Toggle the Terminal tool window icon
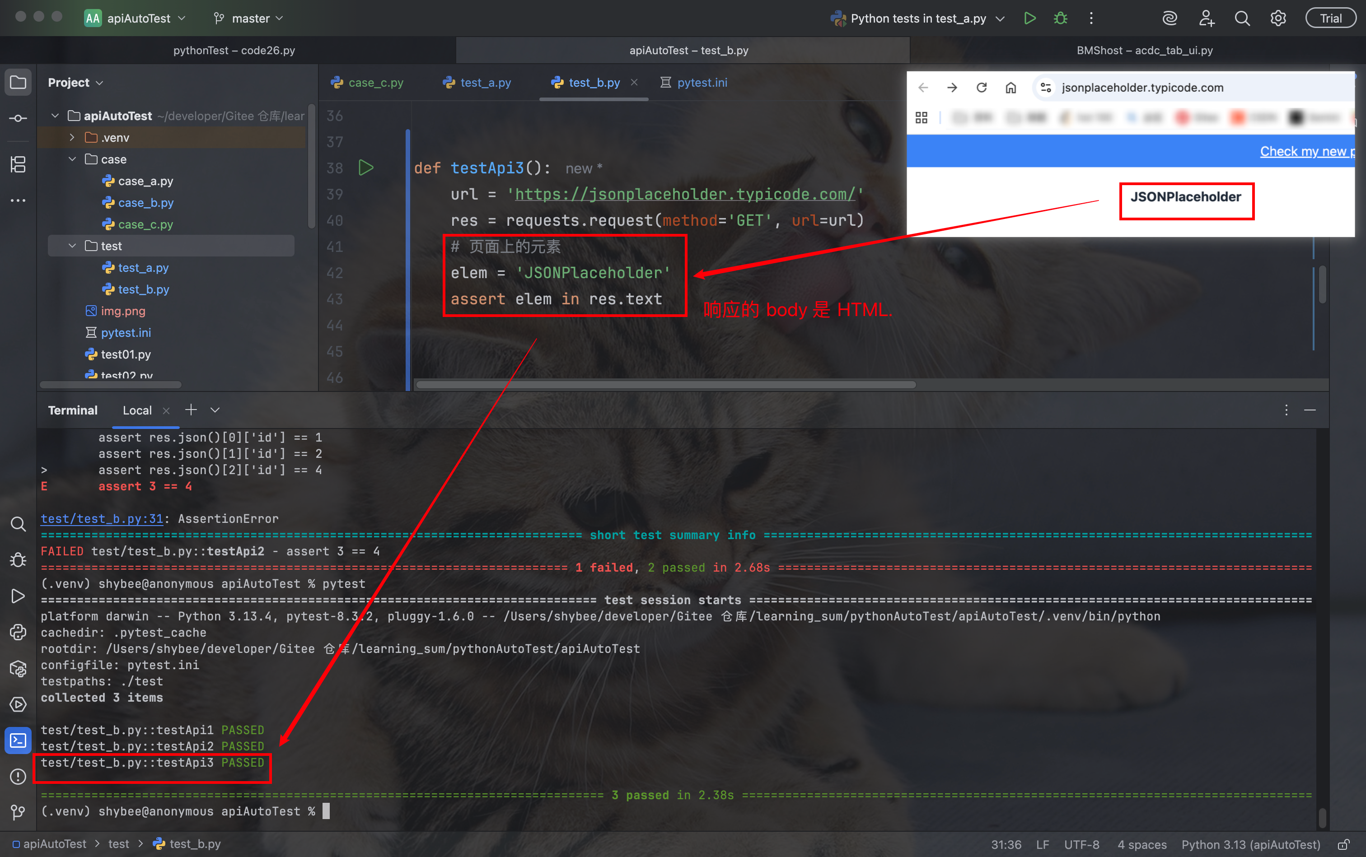1366x857 pixels. pos(18,740)
